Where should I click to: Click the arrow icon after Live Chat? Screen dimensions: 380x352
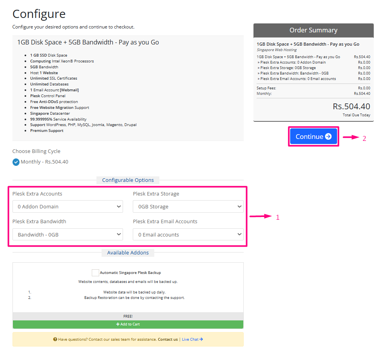[201, 340]
